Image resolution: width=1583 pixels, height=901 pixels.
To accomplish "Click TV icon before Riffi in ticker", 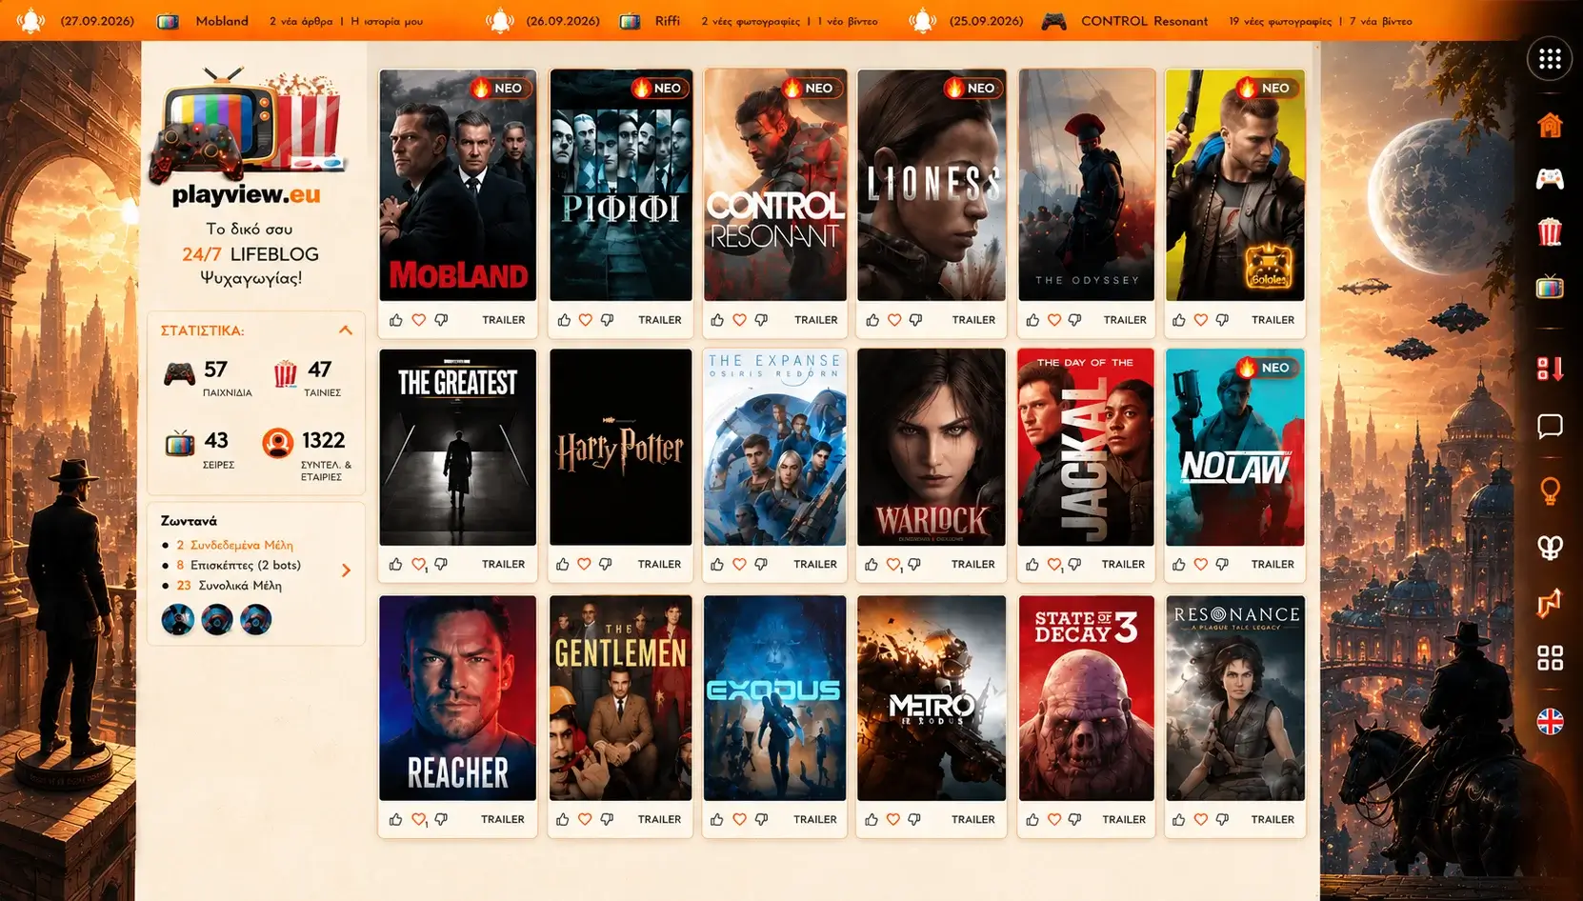I will (x=630, y=21).
